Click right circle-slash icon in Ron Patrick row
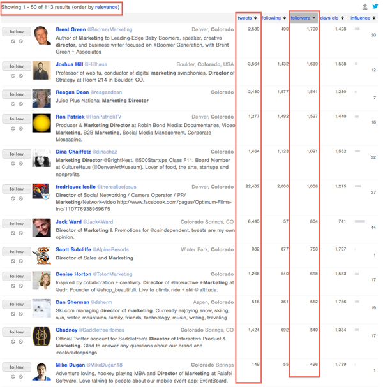 point(21,129)
